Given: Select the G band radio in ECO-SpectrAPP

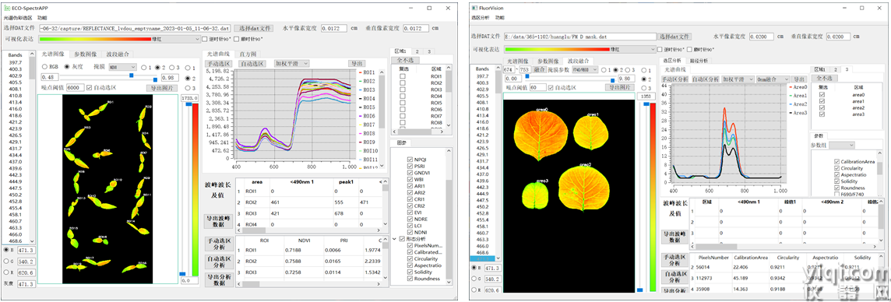Looking at the screenshot, I should pos(5,261).
